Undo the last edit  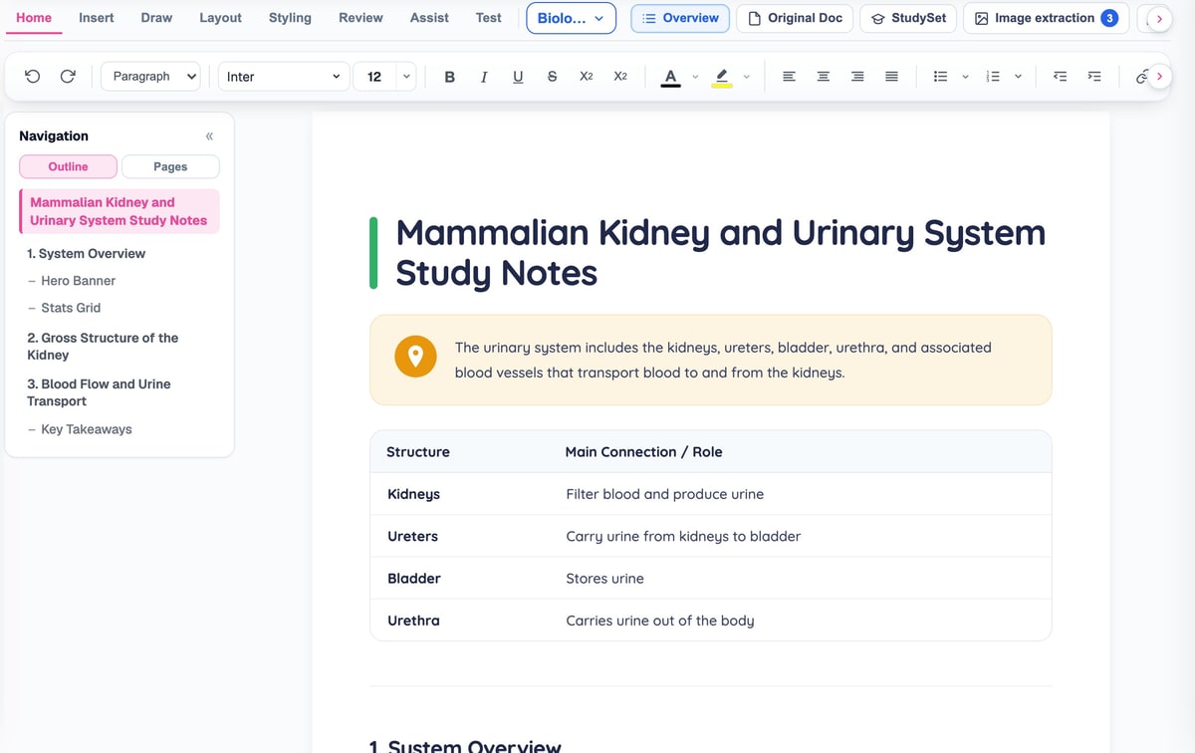point(33,77)
